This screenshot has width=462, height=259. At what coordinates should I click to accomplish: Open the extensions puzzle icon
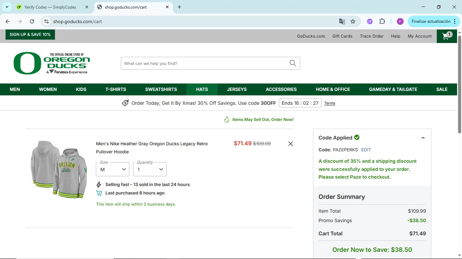tap(382, 22)
